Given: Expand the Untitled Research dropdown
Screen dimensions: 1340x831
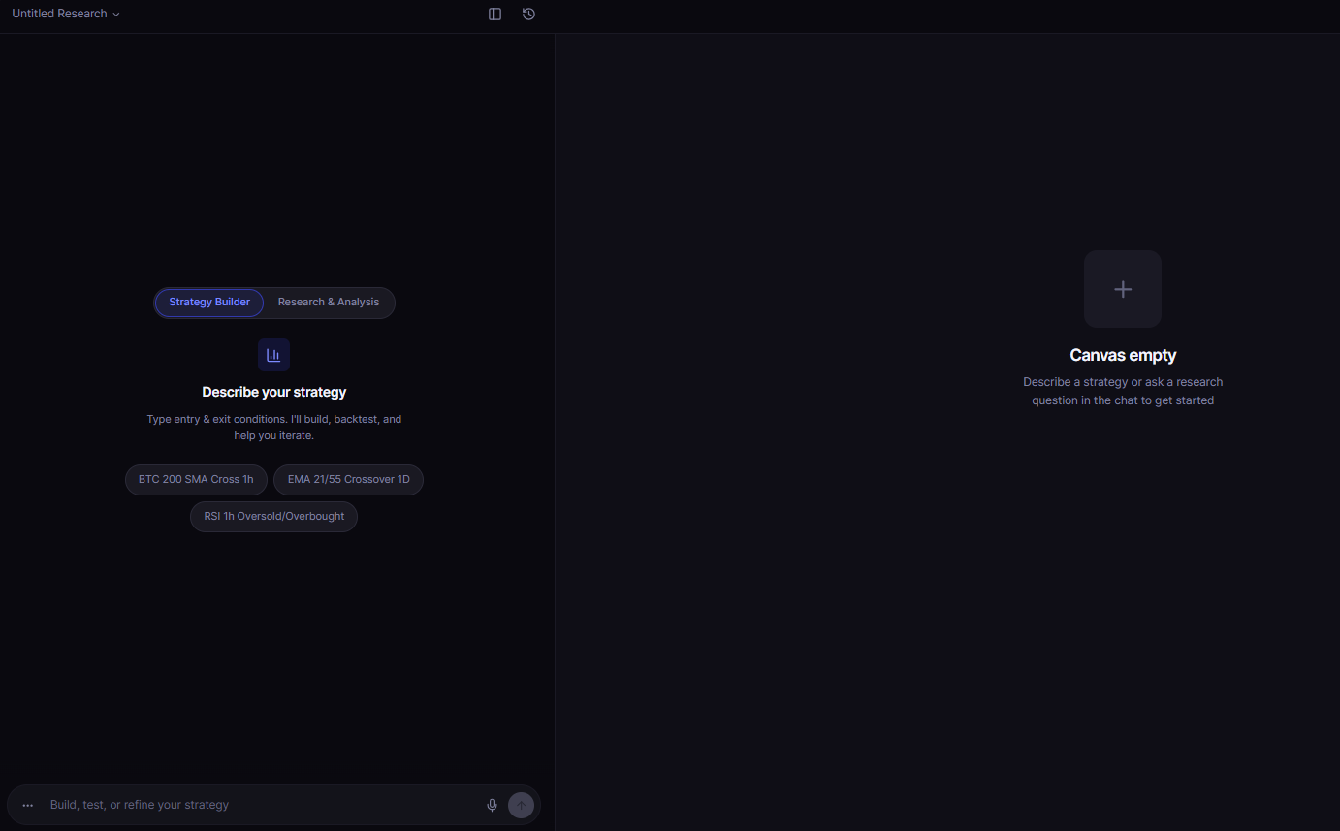Looking at the screenshot, I should tap(66, 15).
